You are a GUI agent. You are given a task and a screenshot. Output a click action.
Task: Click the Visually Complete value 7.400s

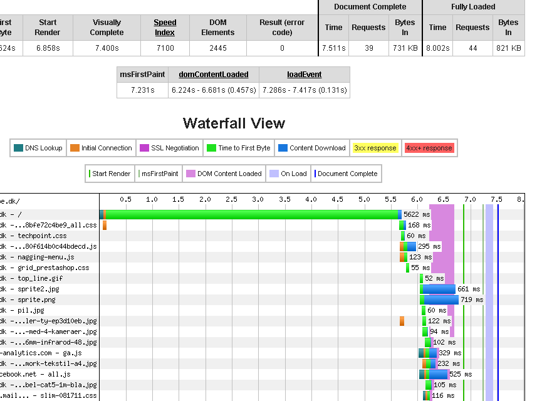107,48
